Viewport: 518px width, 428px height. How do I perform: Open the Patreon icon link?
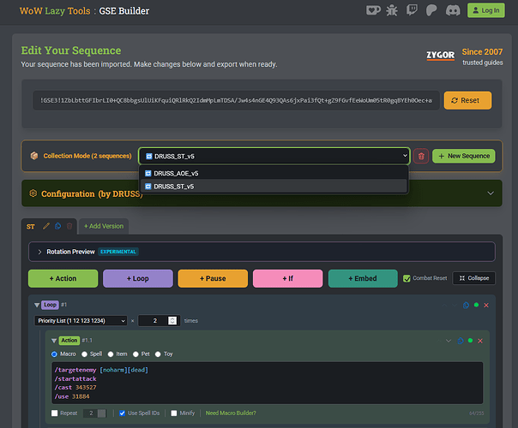[x=431, y=10]
